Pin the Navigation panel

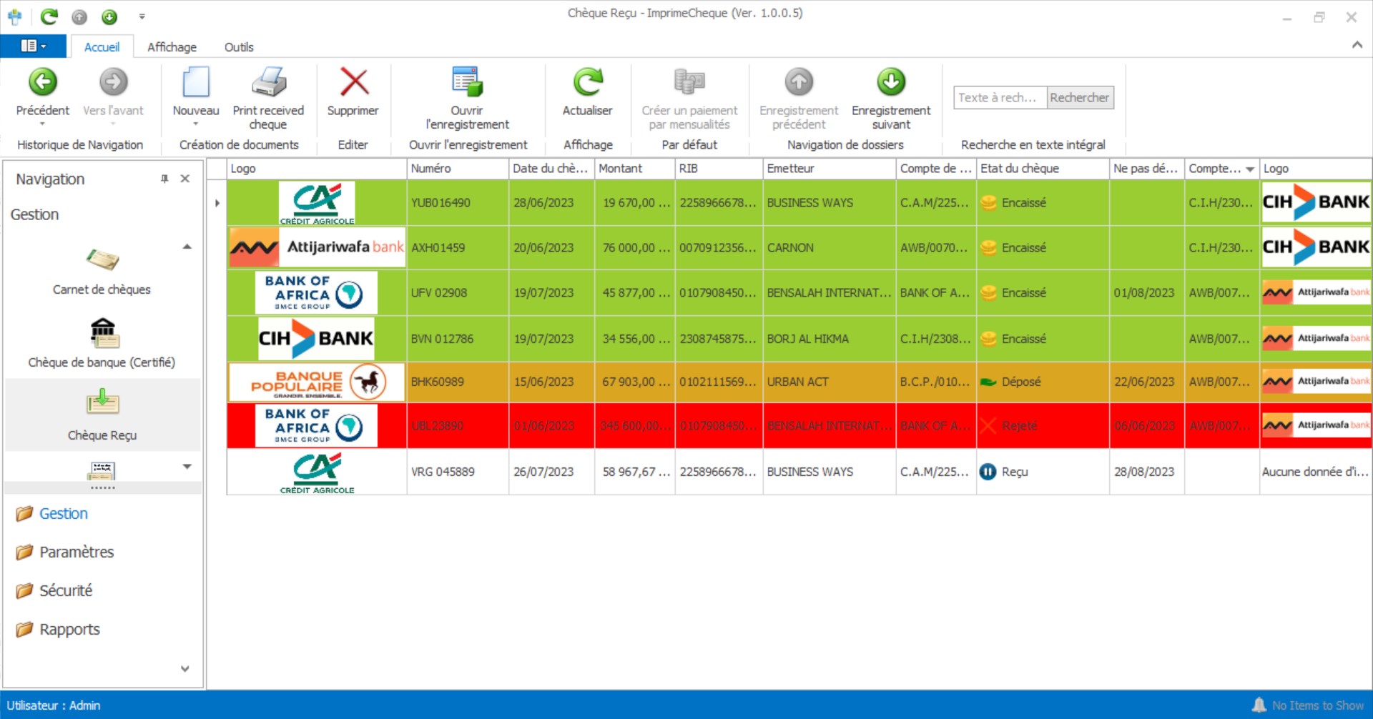click(x=164, y=179)
